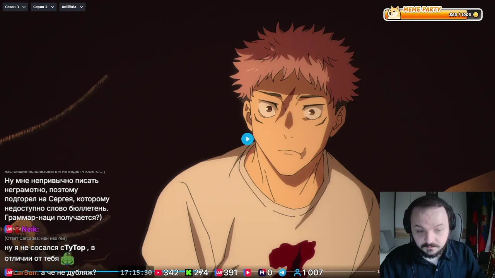This screenshot has width=495, height=278.
Task: Click the Telegram paper plane icon
Action: click(282, 273)
